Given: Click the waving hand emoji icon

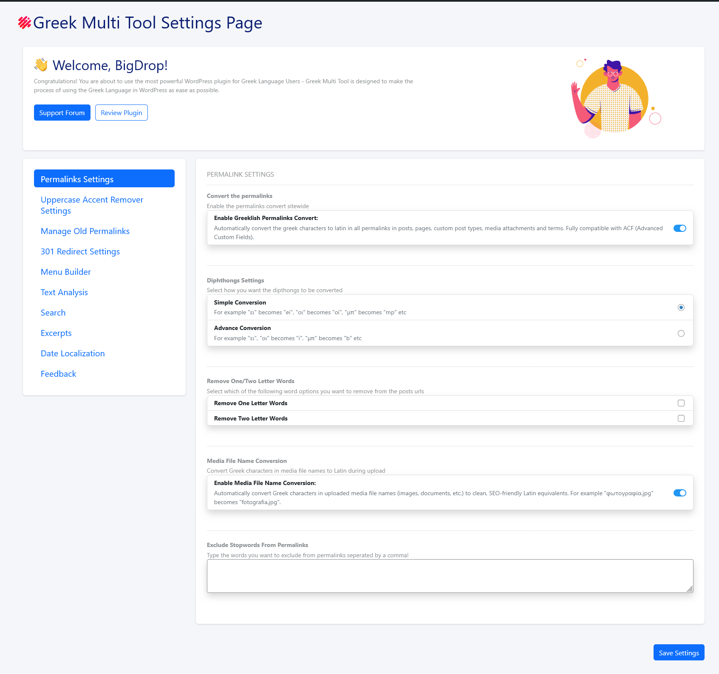Looking at the screenshot, I should 41,65.
